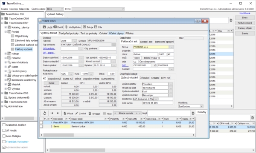
Task: Click the Interní doklady icon in tree
Action: 9,62
